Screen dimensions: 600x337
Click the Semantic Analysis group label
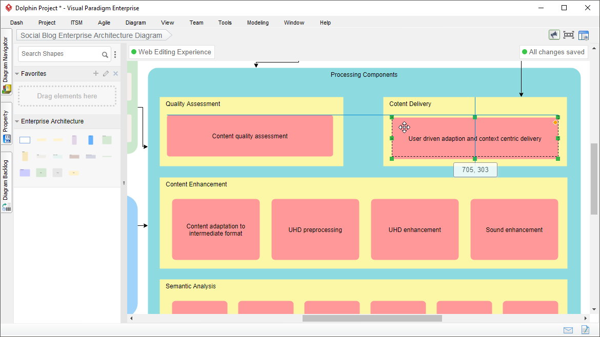[x=191, y=286]
